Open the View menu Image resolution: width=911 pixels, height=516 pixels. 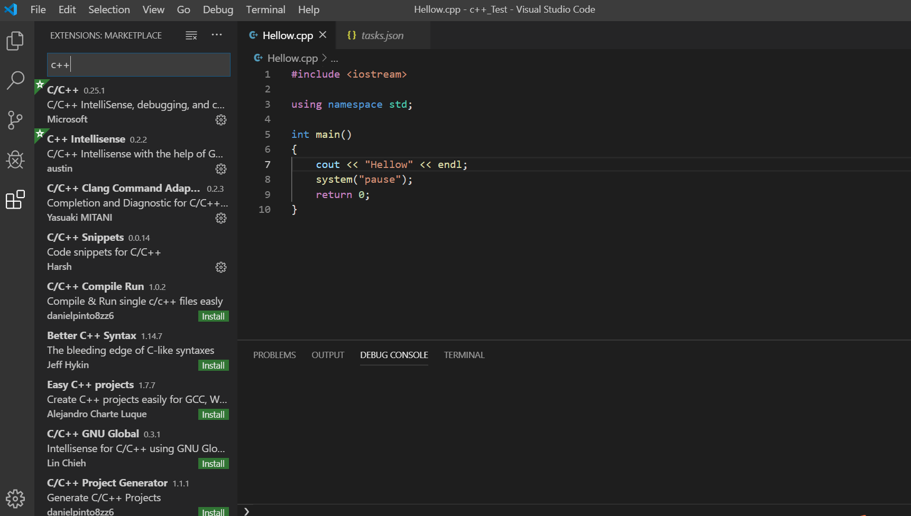click(153, 10)
